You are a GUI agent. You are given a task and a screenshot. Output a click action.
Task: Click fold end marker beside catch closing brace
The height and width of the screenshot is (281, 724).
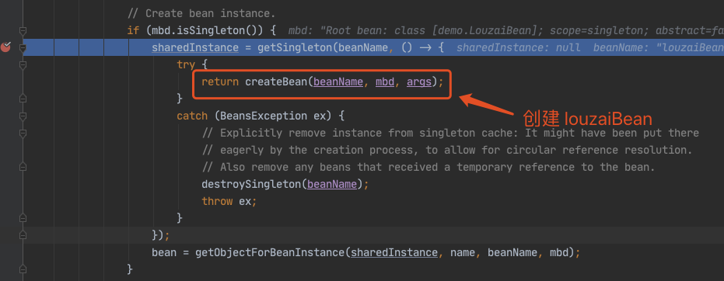[x=23, y=218]
